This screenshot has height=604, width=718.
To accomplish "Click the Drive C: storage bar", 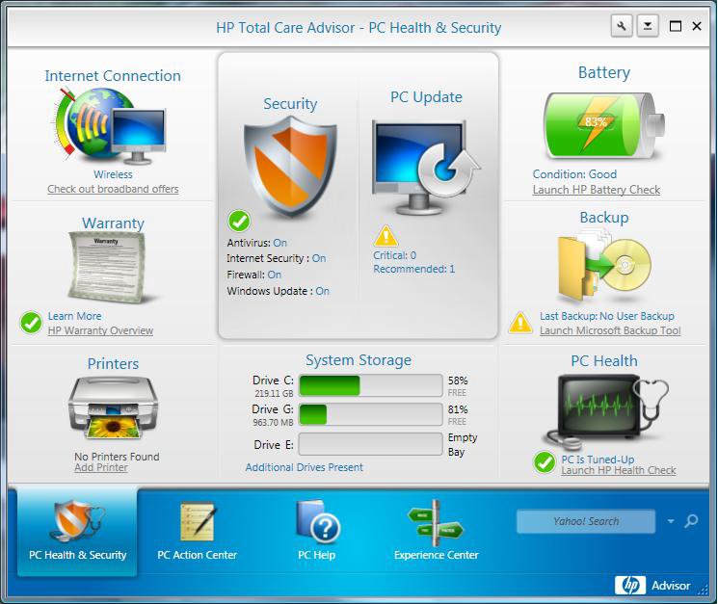I will pos(370,385).
